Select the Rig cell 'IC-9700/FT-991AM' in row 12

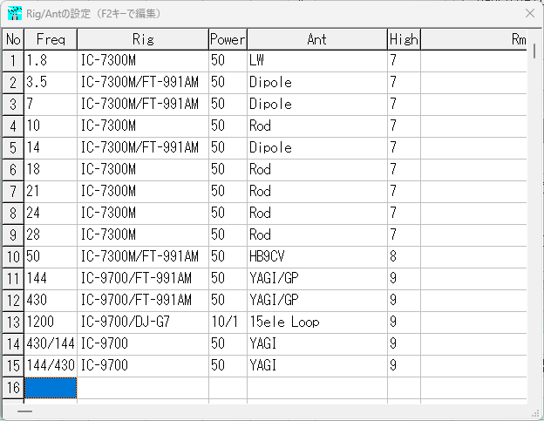[143, 301]
